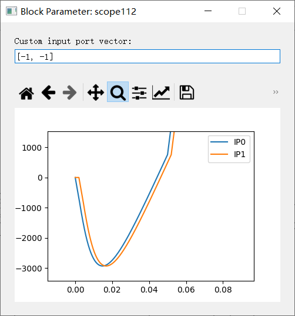Viewport: 295px width, 316px height.
Task: Minimize the scope112 parameter window
Action: [x=208, y=11]
